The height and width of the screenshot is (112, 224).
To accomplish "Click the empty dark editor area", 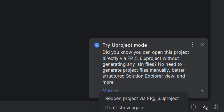I will (84, 34).
